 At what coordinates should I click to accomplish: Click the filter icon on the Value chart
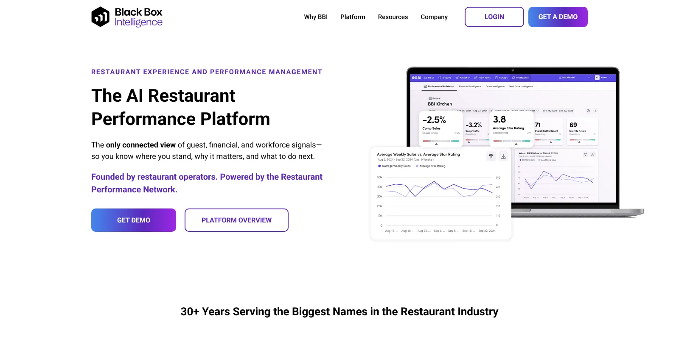585,154
